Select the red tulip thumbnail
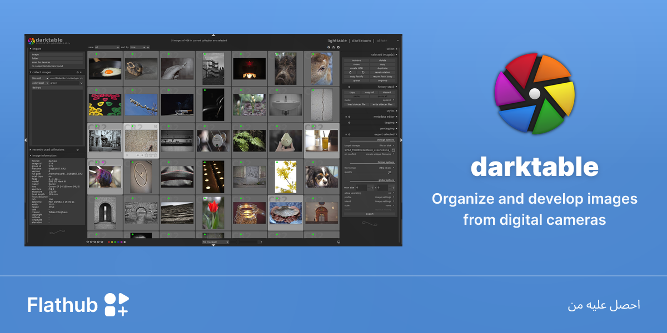 point(214,214)
